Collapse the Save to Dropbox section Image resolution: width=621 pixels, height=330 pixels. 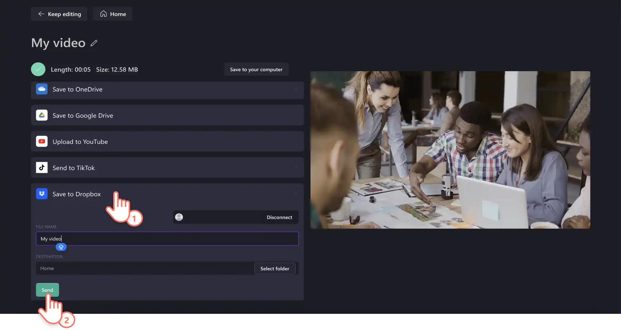click(x=167, y=194)
